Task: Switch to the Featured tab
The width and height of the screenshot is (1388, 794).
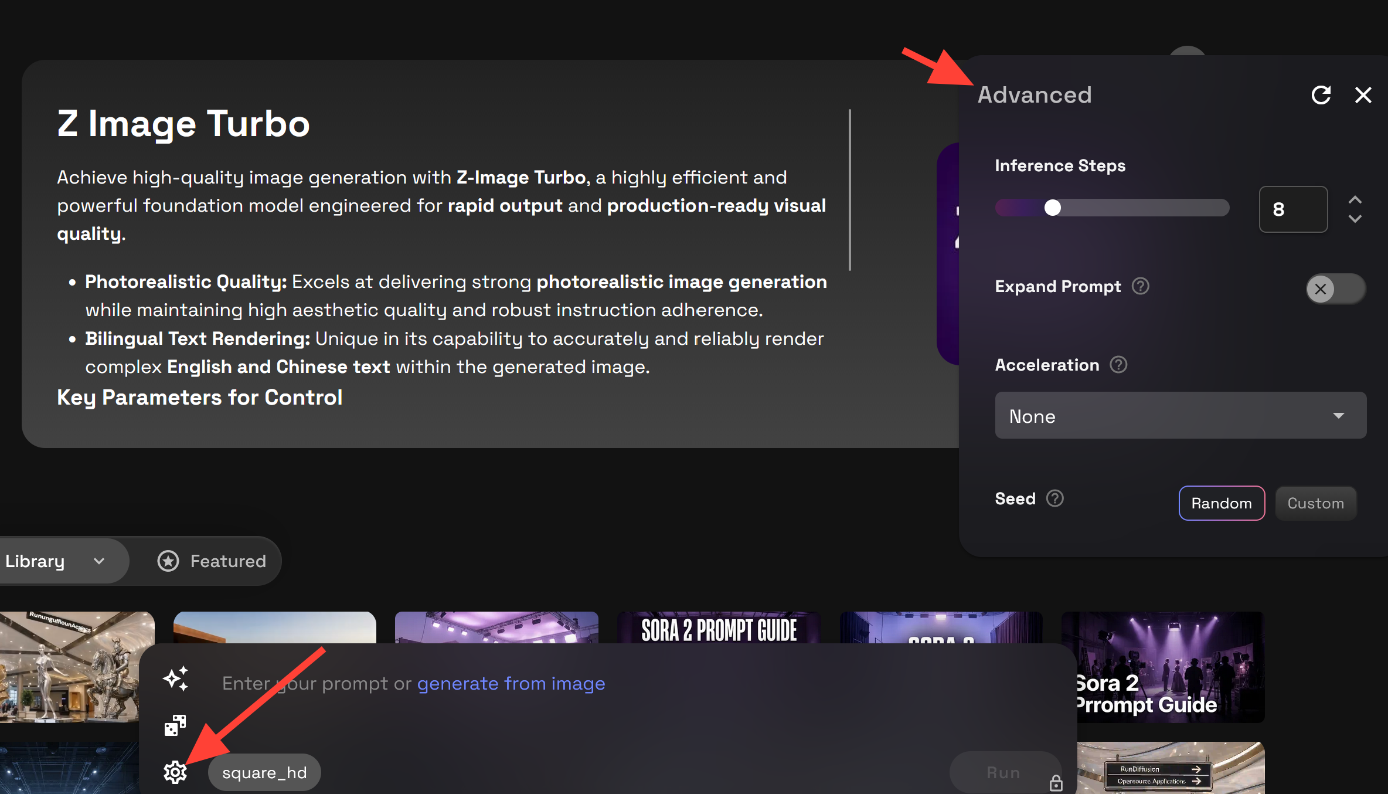Action: [x=212, y=561]
